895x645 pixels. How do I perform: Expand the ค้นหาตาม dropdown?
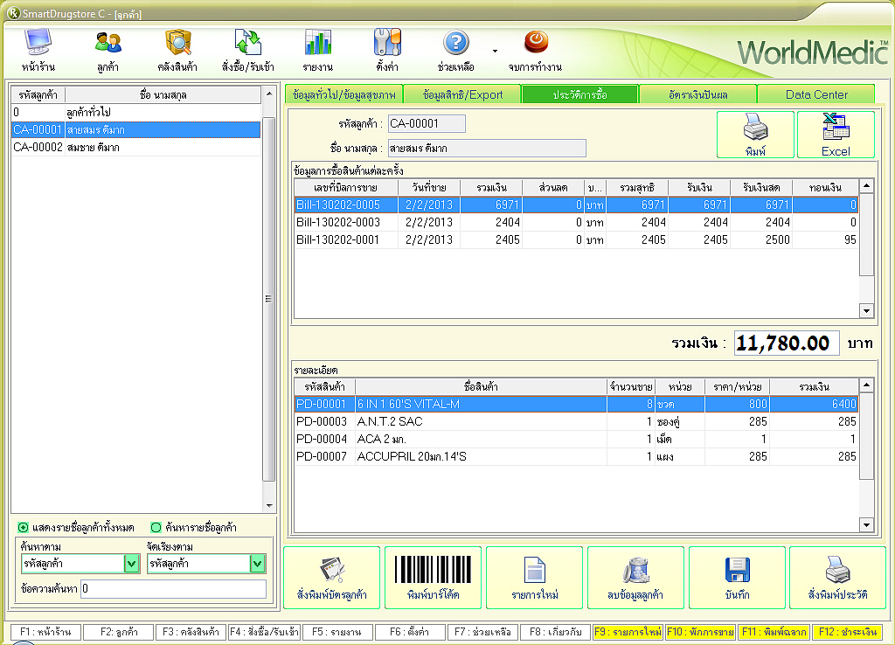(131, 565)
